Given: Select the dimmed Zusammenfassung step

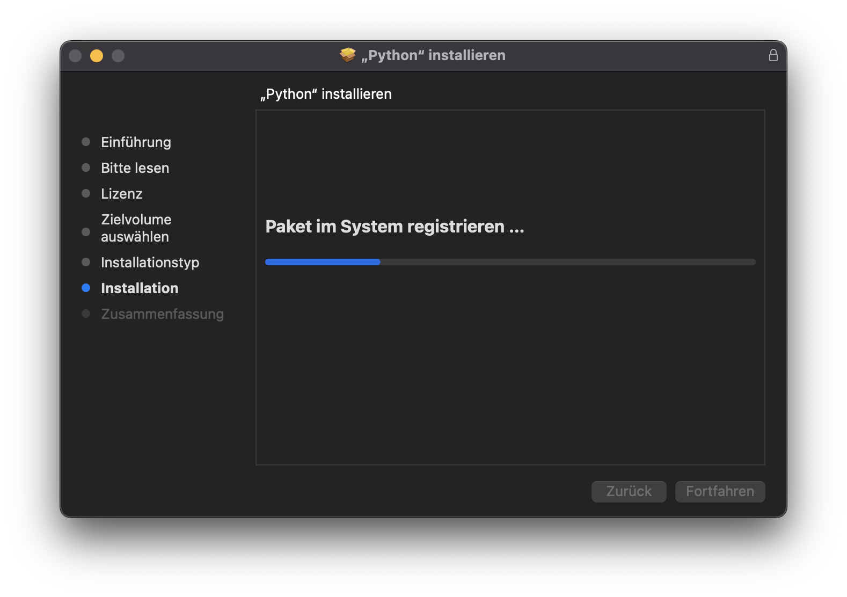Looking at the screenshot, I should pyautogui.click(x=162, y=314).
